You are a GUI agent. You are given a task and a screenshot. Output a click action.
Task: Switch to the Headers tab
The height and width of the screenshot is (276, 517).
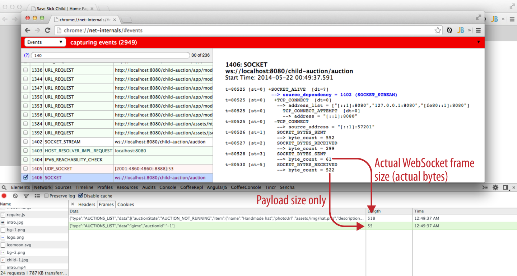[87, 205]
